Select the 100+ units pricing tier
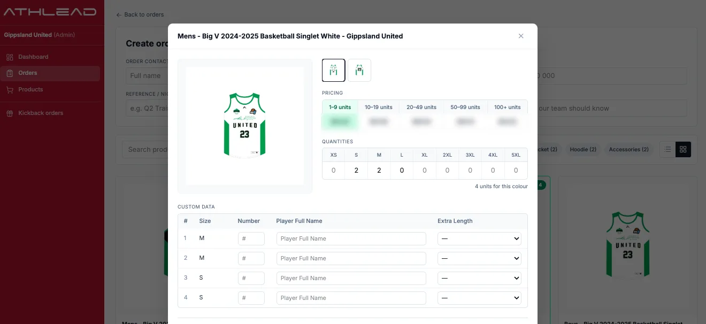This screenshot has width=706, height=324. (x=508, y=107)
